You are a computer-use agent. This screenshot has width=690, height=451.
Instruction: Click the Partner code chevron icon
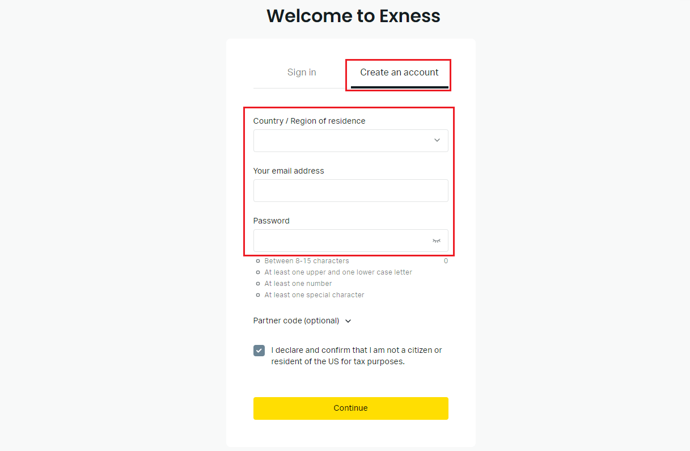pos(348,321)
